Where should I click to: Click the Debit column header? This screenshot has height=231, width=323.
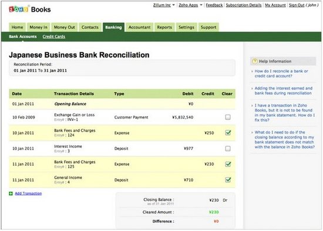(188, 94)
